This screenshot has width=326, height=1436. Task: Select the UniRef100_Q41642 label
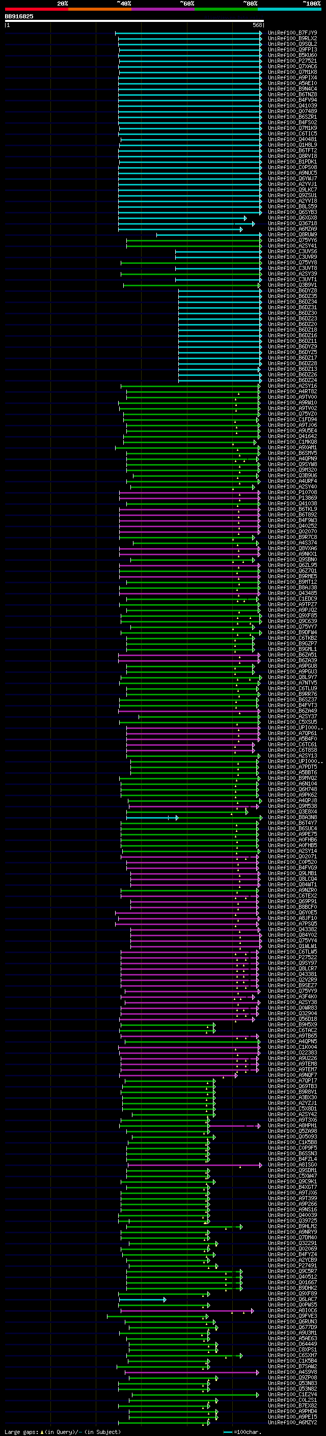tap(292, 436)
